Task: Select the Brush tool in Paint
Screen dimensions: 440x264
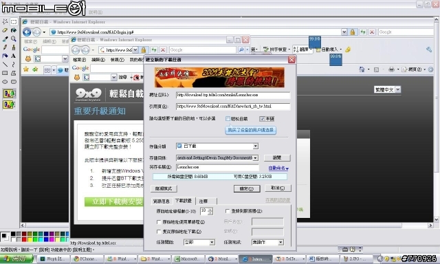Action: (14, 47)
